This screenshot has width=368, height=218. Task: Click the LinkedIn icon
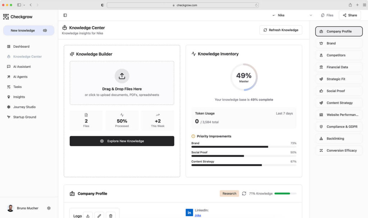point(189,213)
